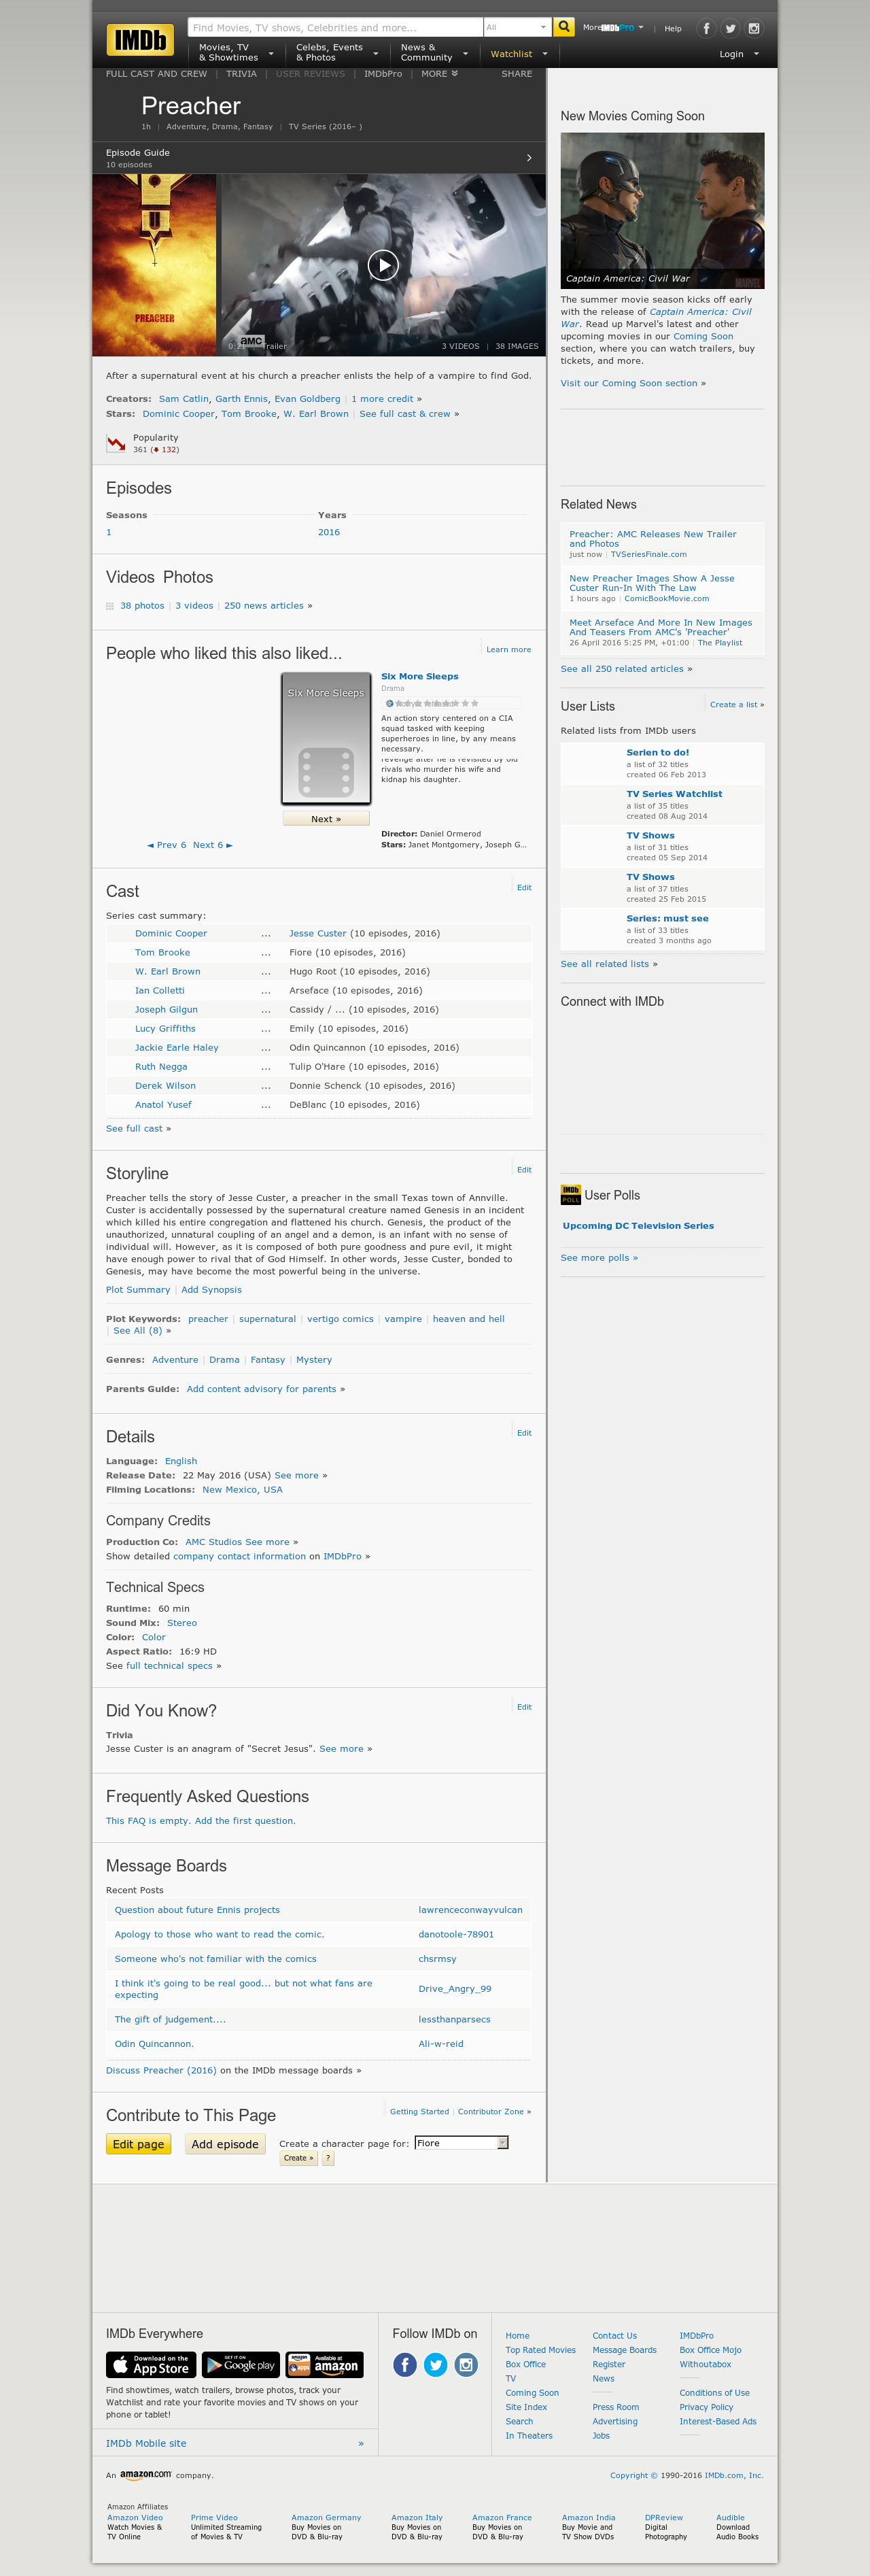The width and height of the screenshot is (870, 2576).
Task: Open the Preacher poster thumbnail
Action: tap(154, 265)
